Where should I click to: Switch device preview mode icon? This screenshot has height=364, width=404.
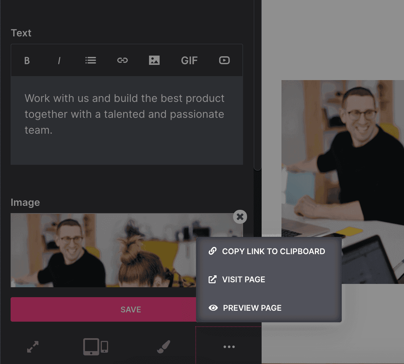pos(96,347)
